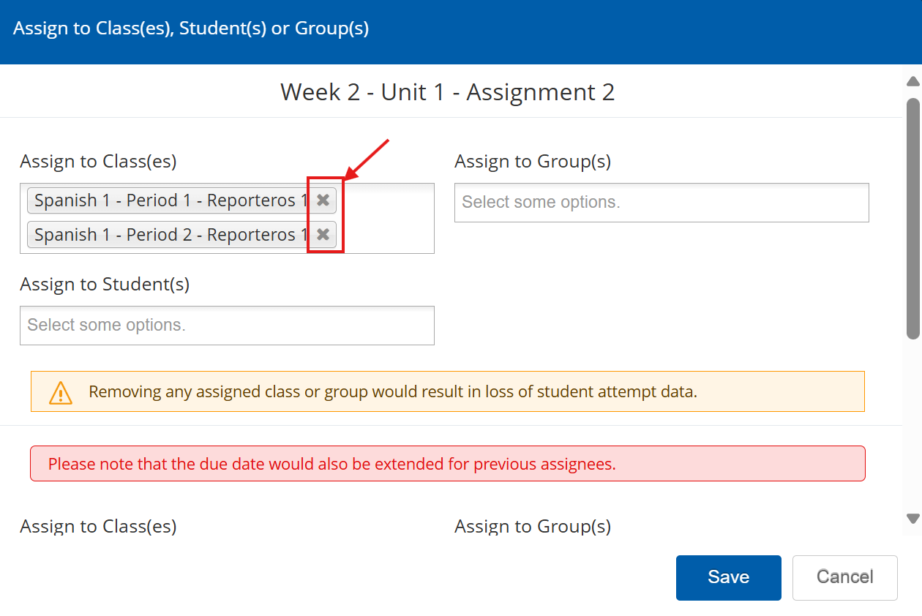
Task: Click Assign to Group(s) label beneath red notice
Action: pyautogui.click(x=532, y=526)
